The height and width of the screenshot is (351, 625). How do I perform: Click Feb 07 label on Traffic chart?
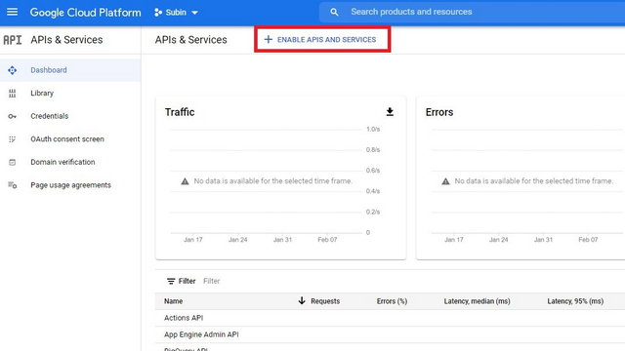[x=327, y=240]
